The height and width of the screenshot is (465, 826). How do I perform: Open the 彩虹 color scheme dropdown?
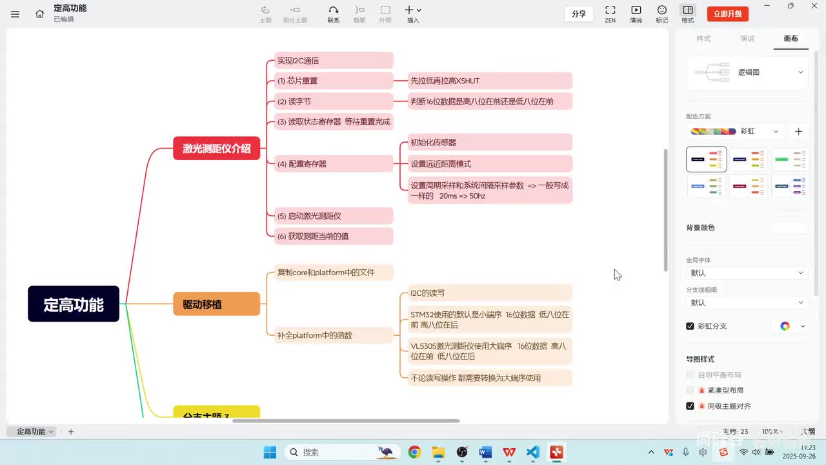(x=735, y=131)
